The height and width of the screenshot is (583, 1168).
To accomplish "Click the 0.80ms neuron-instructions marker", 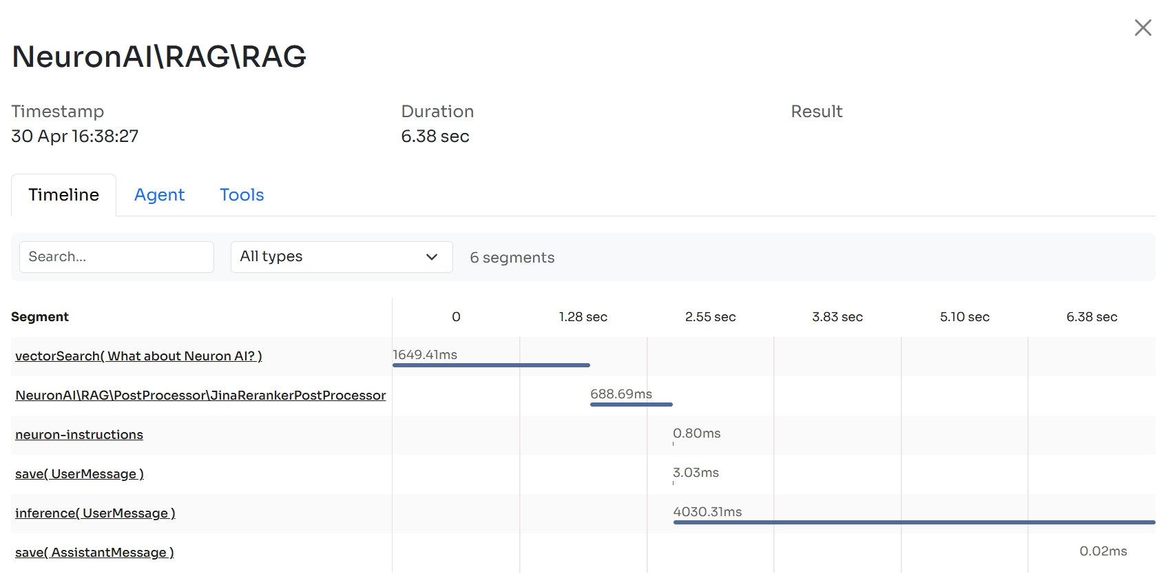I will (x=674, y=443).
